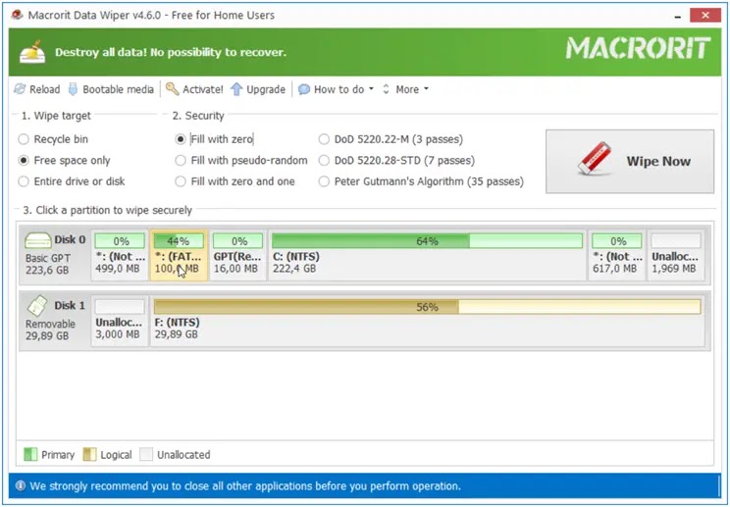Click the C: NTFS 64% usage bar
The width and height of the screenshot is (730, 507).
(x=427, y=241)
